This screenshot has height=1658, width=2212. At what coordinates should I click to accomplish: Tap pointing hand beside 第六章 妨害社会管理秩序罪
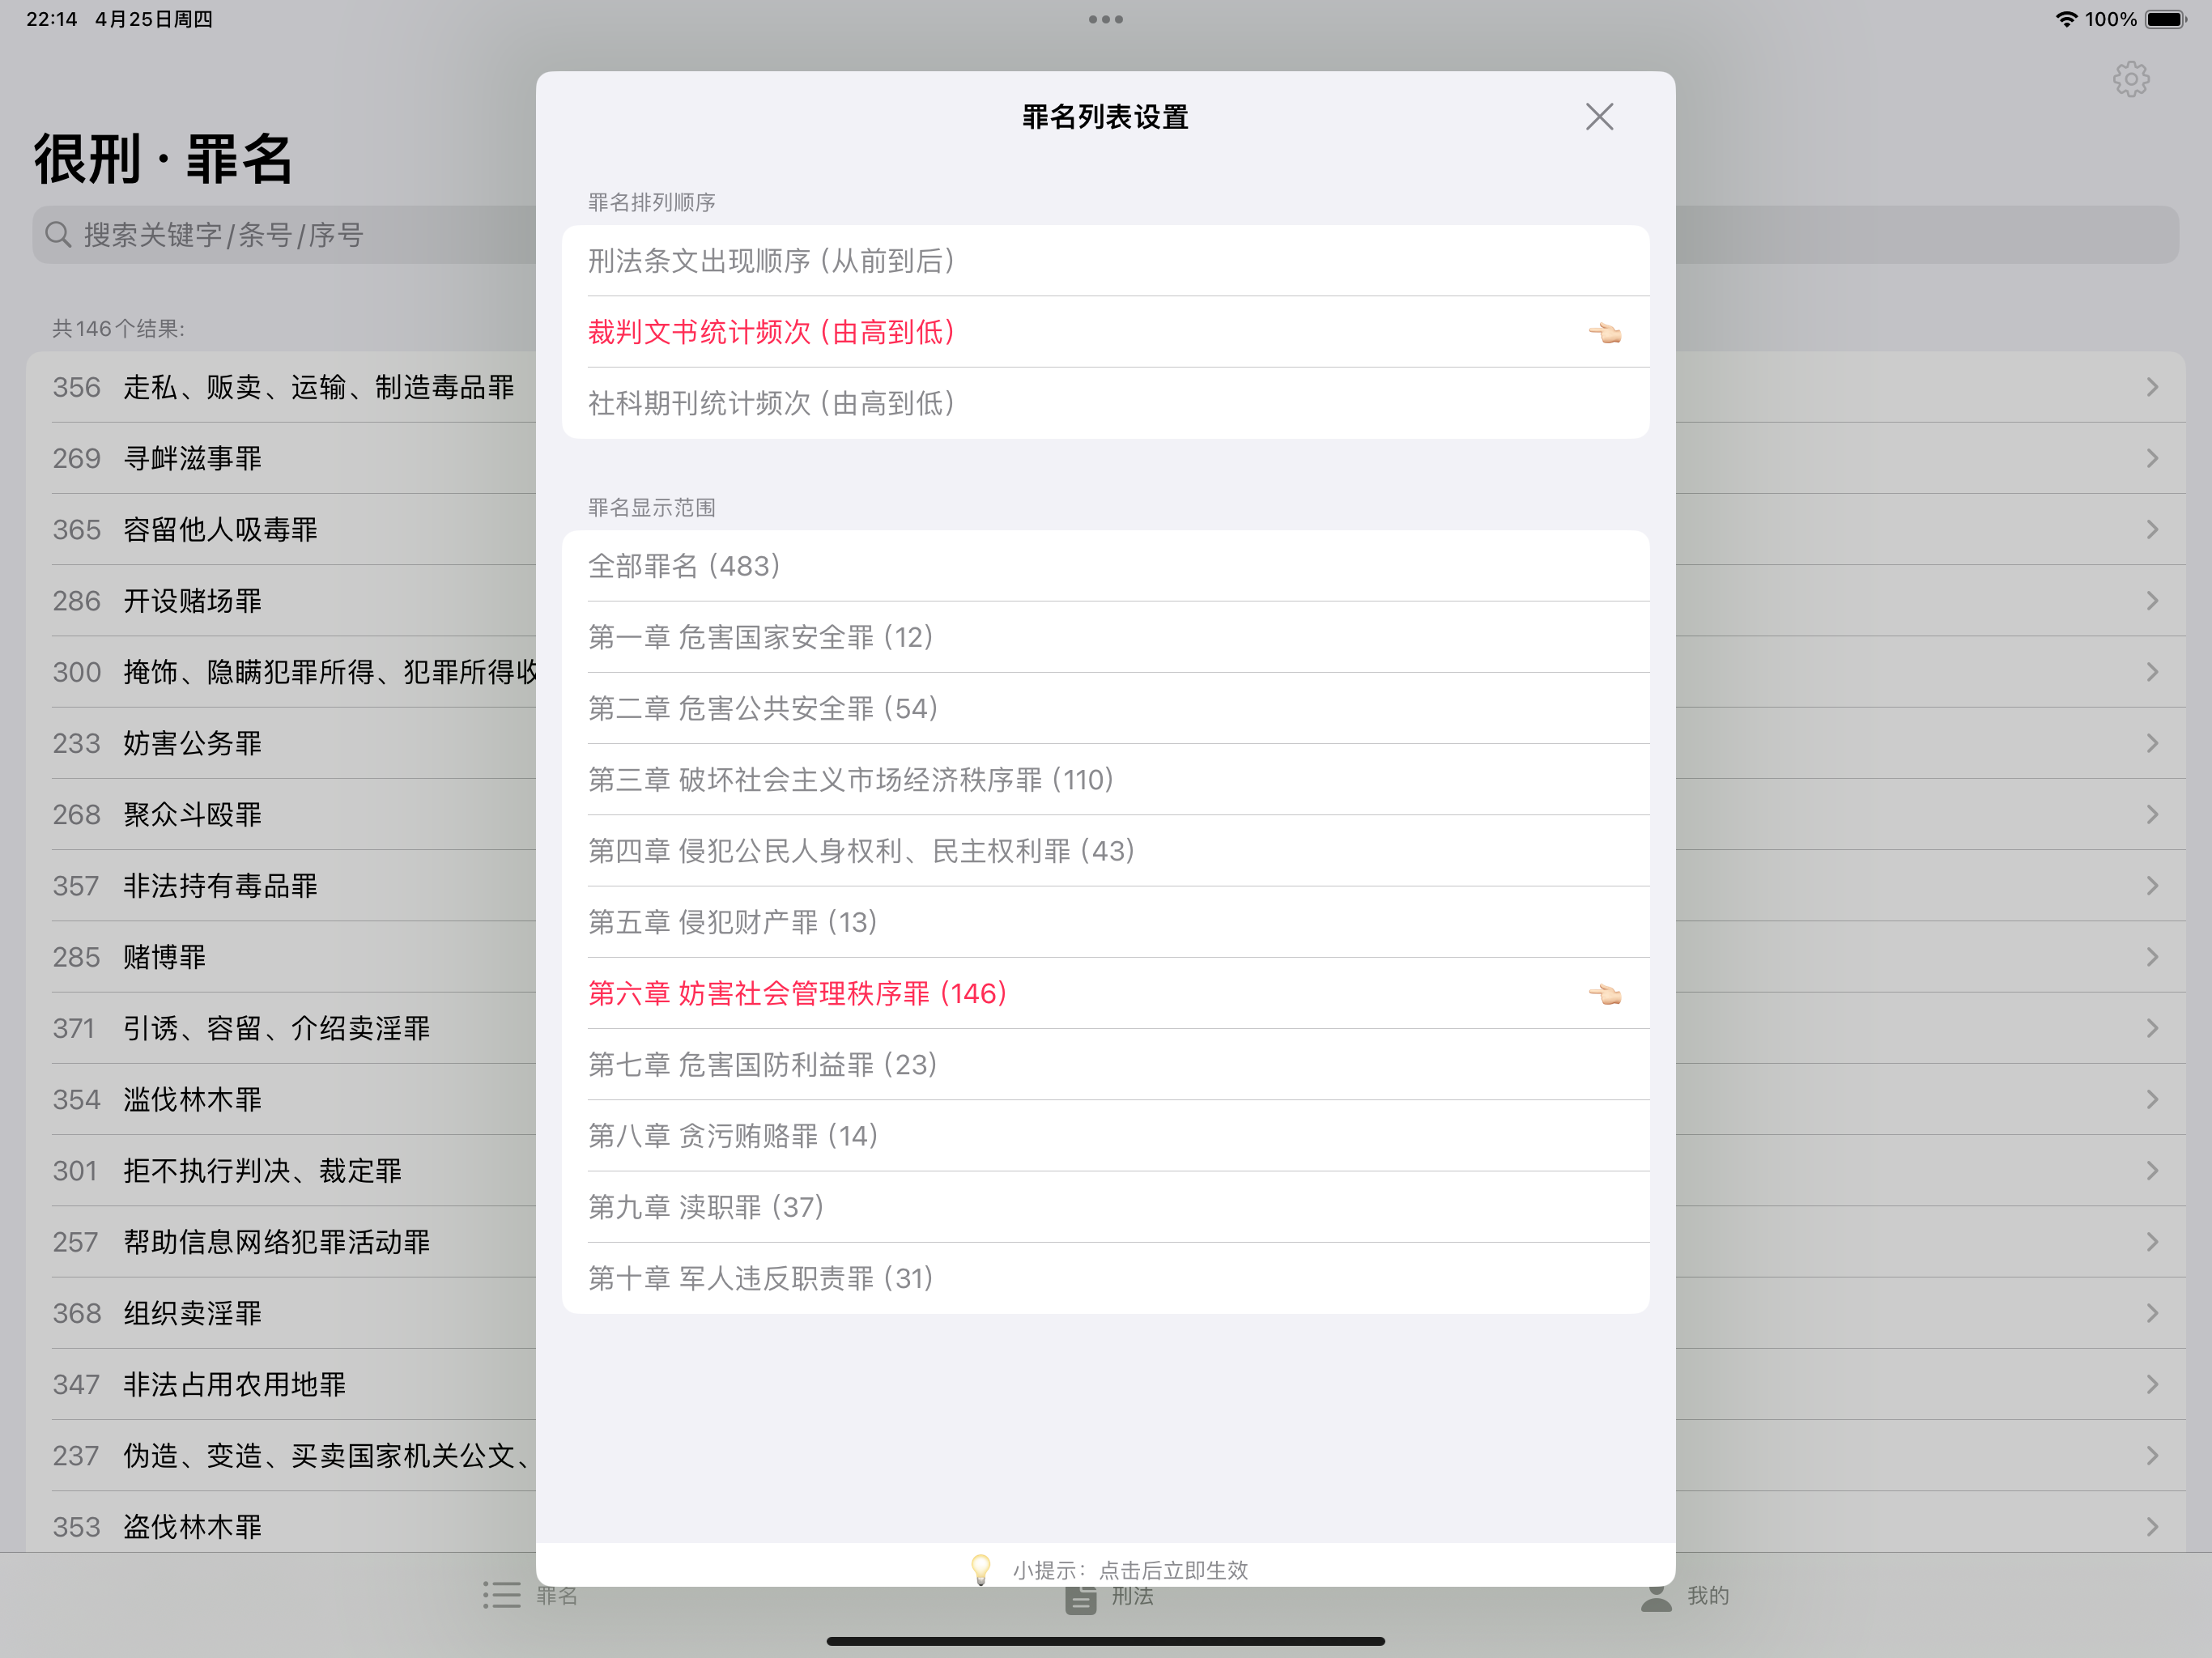point(1605,993)
